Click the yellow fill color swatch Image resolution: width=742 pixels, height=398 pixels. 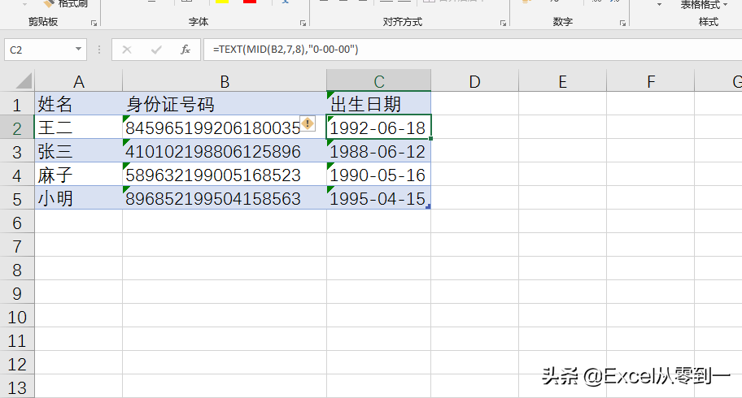pyautogui.click(x=222, y=2)
